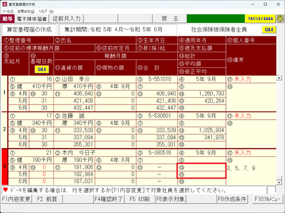Click the 電子媒体届書 toolbar button

tap(32, 19)
